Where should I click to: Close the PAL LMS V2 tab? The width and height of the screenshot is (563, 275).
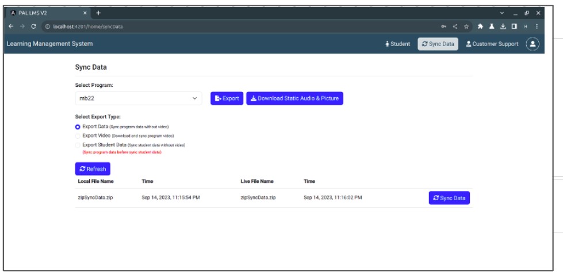(x=85, y=13)
